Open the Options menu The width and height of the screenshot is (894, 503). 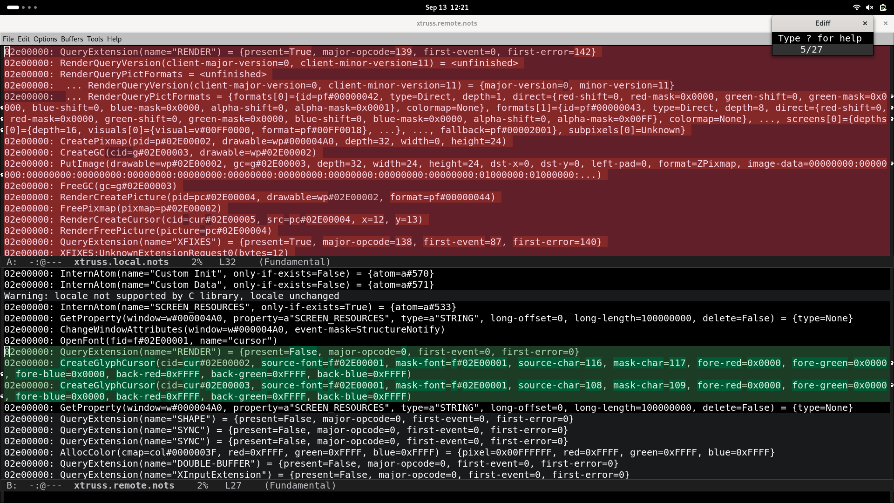pyautogui.click(x=46, y=39)
